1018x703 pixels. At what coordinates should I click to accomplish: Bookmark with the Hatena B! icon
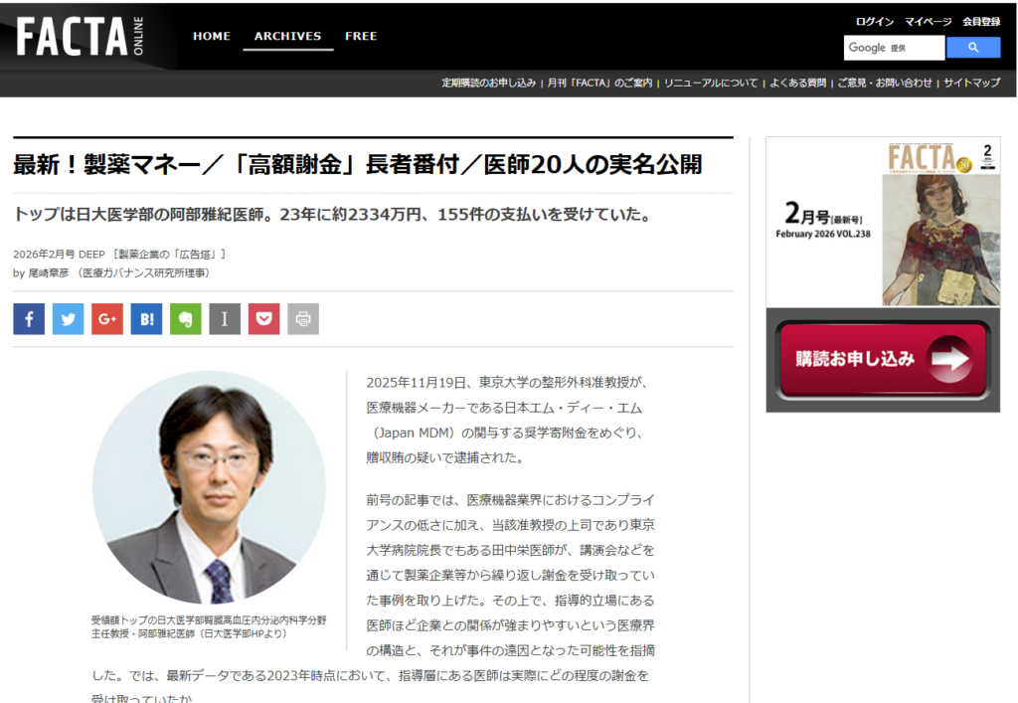pyautogui.click(x=146, y=319)
